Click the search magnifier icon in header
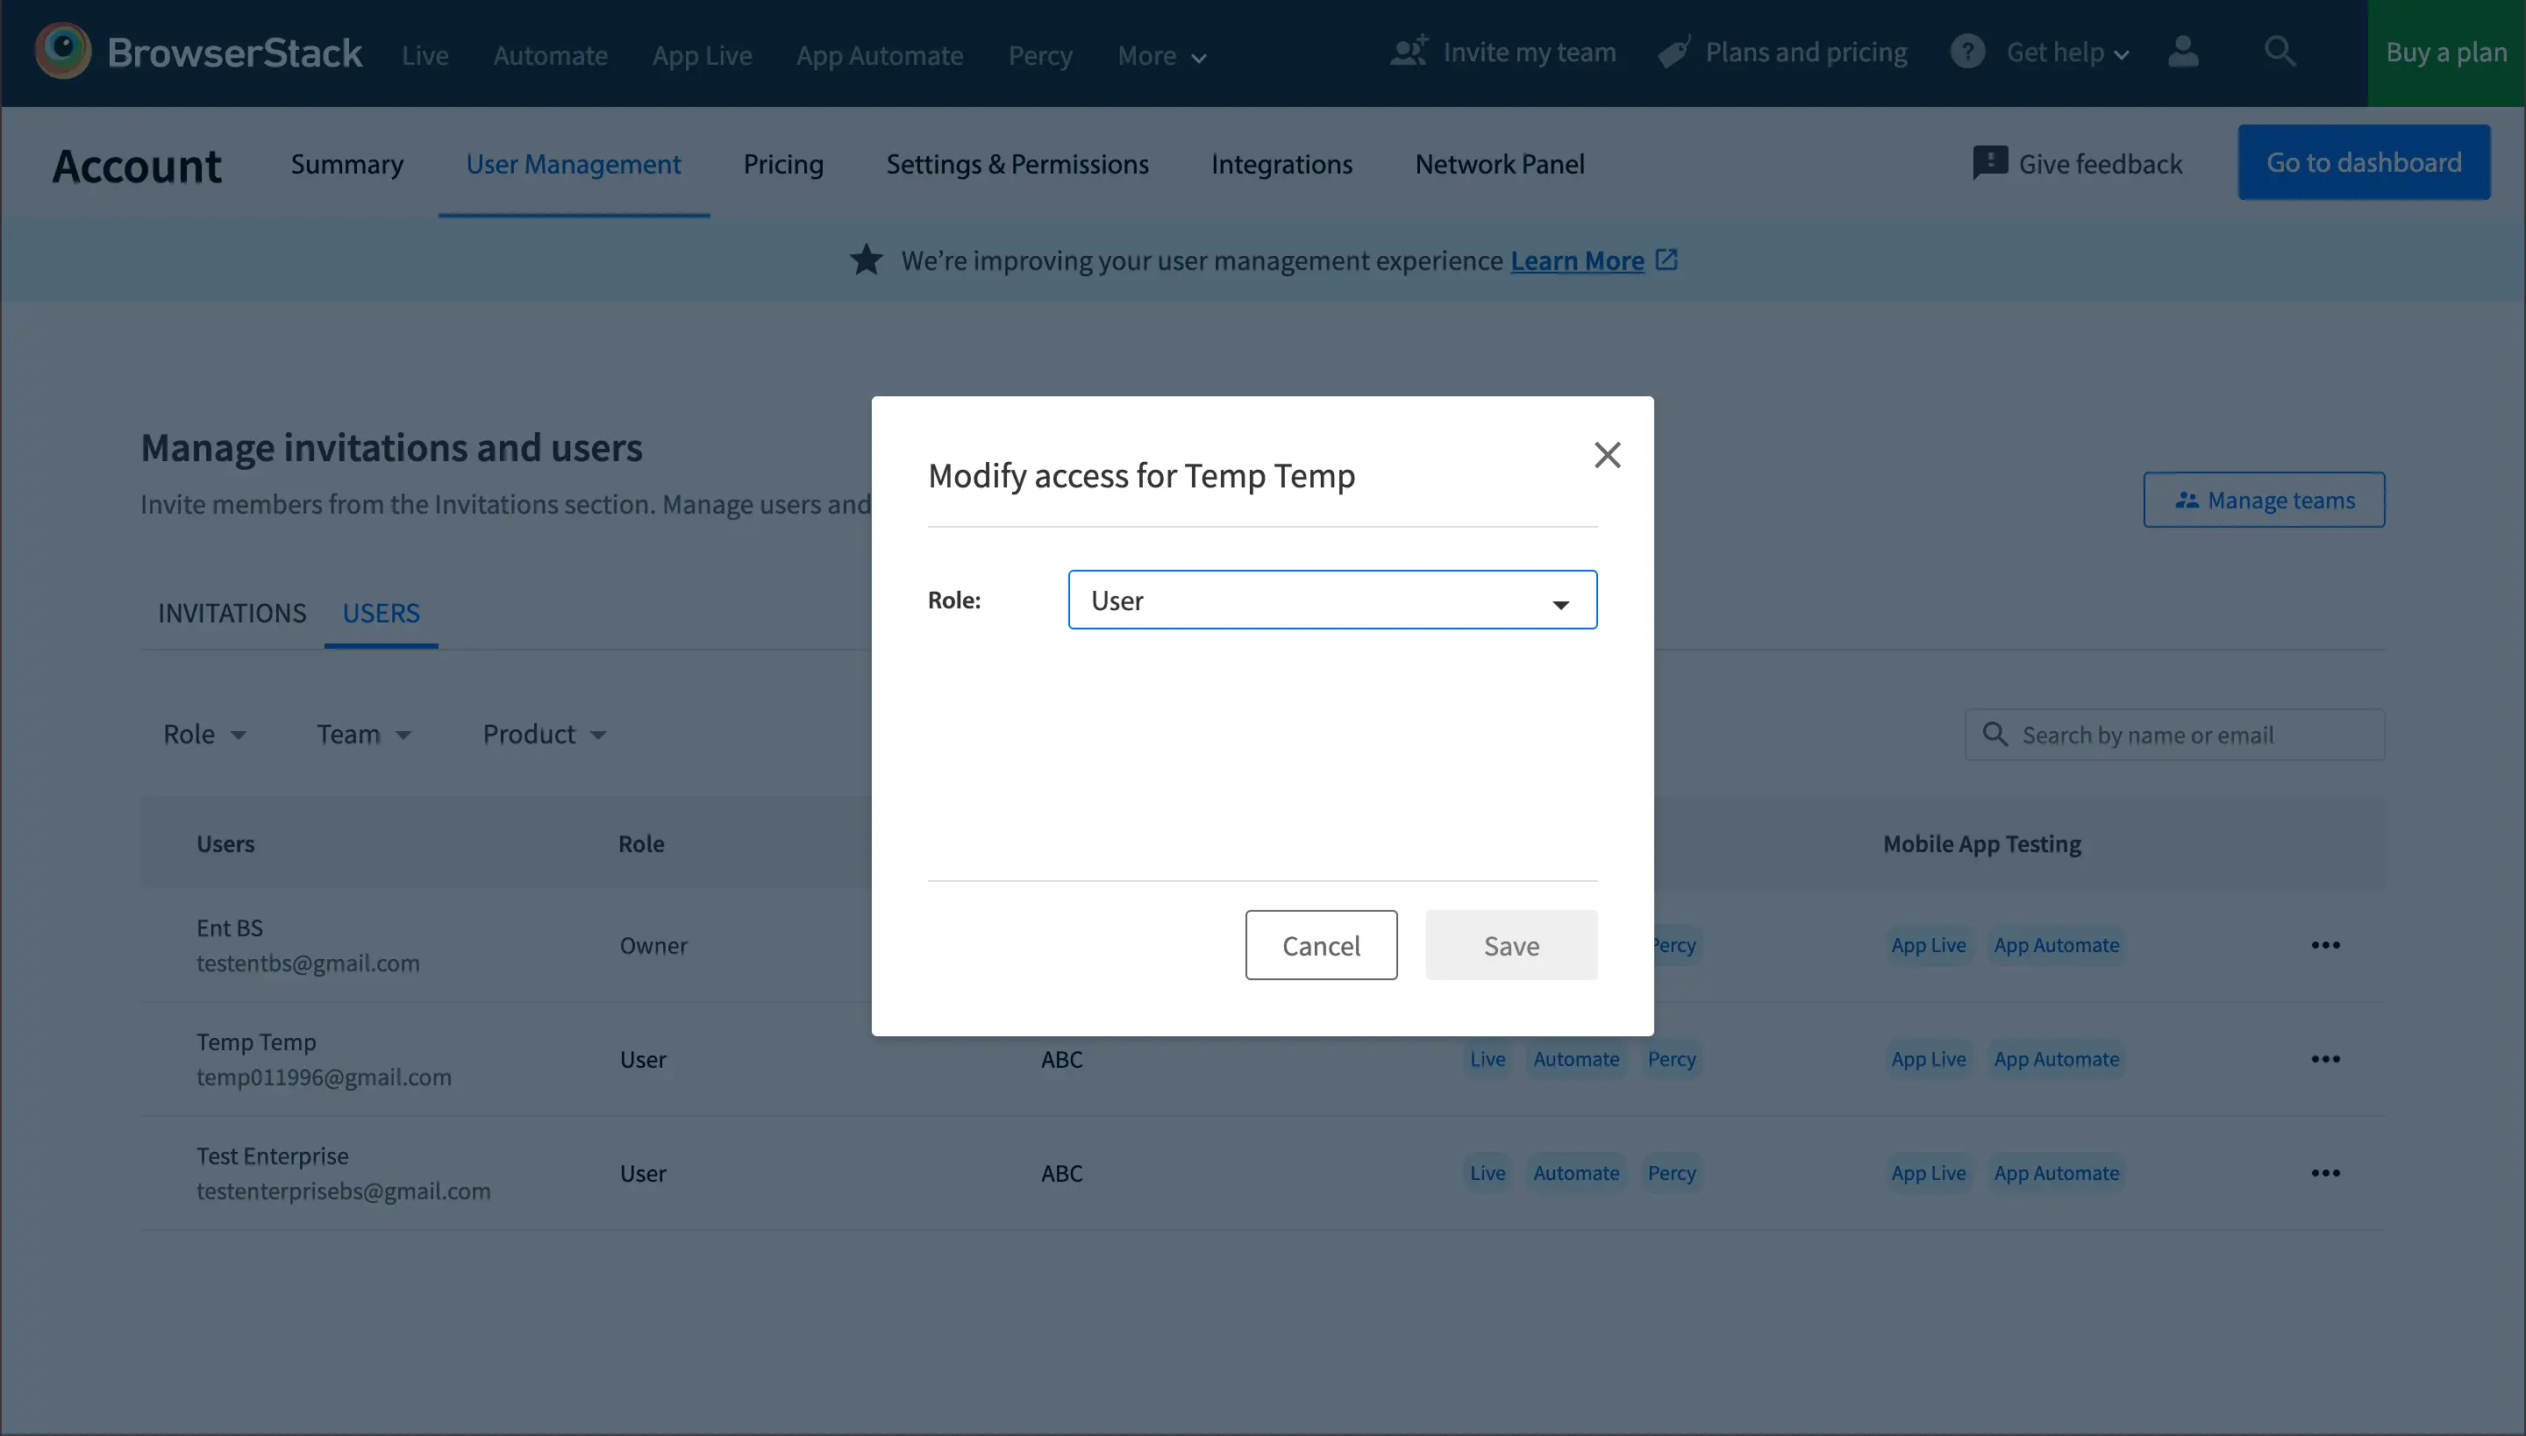This screenshot has width=2526, height=1436. [2280, 51]
